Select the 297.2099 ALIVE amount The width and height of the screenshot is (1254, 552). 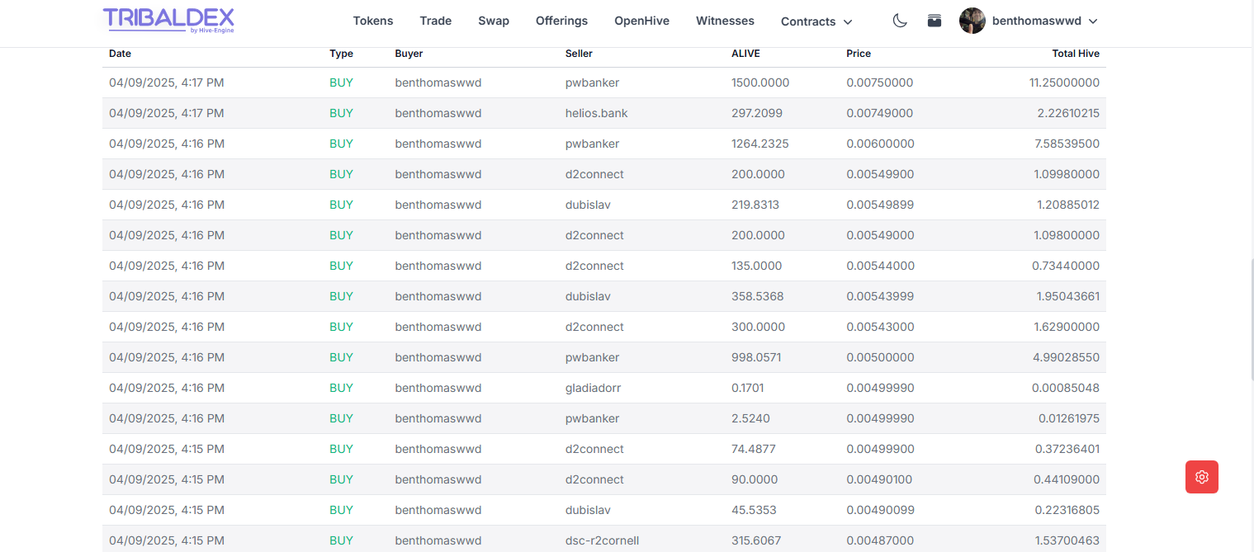pos(757,113)
